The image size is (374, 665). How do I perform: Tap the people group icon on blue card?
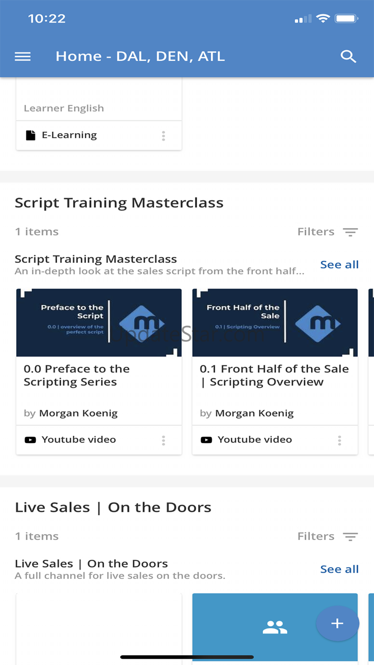click(x=275, y=627)
